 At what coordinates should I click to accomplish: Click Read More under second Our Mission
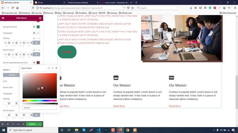(119, 106)
